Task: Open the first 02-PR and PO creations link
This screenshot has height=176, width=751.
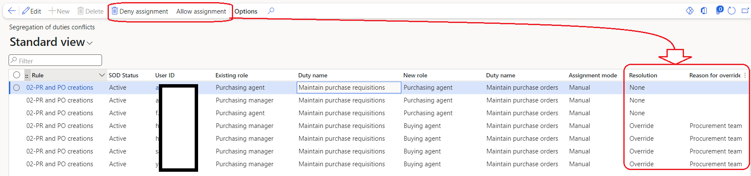Action: click(x=60, y=88)
